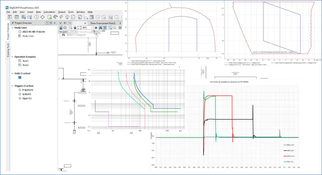Open the script console icon in main toolbar
Image resolution: width=322 pixels, height=175 pixels.
(x=9, y=17)
